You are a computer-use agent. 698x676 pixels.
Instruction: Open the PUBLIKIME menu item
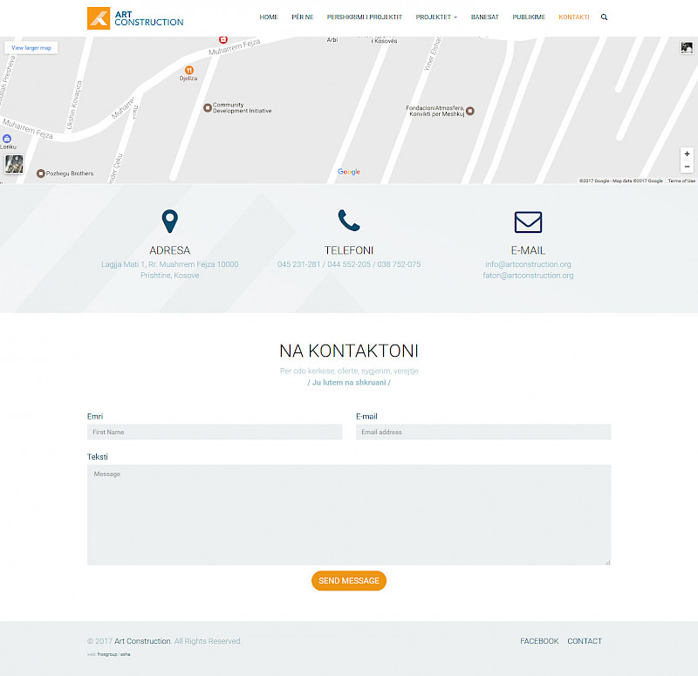[529, 17]
